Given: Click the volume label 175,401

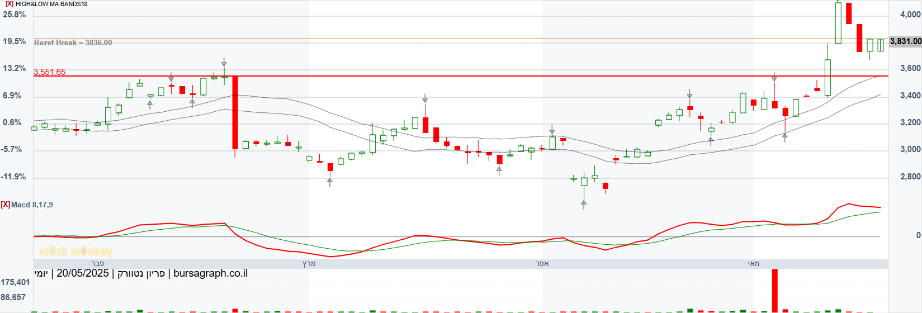Looking at the screenshot, I should pyautogui.click(x=15, y=282).
